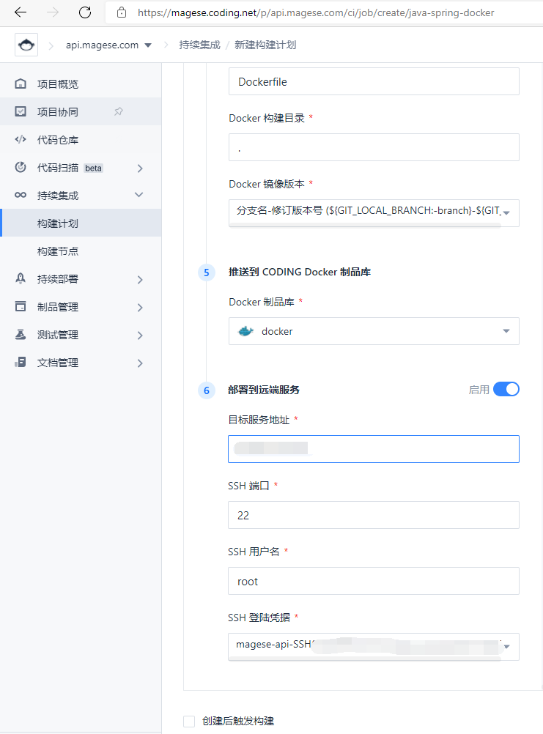Click the 项目概览 home icon
The width and height of the screenshot is (543, 734).
(21, 84)
